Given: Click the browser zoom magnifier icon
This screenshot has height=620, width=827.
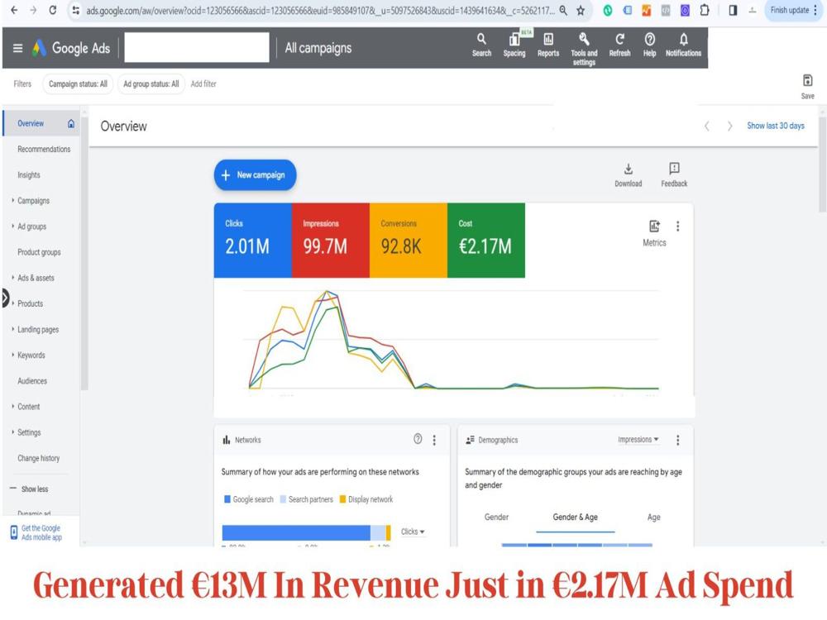Looking at the screenshot, I should pyautogui.click(x=563, y=10).
